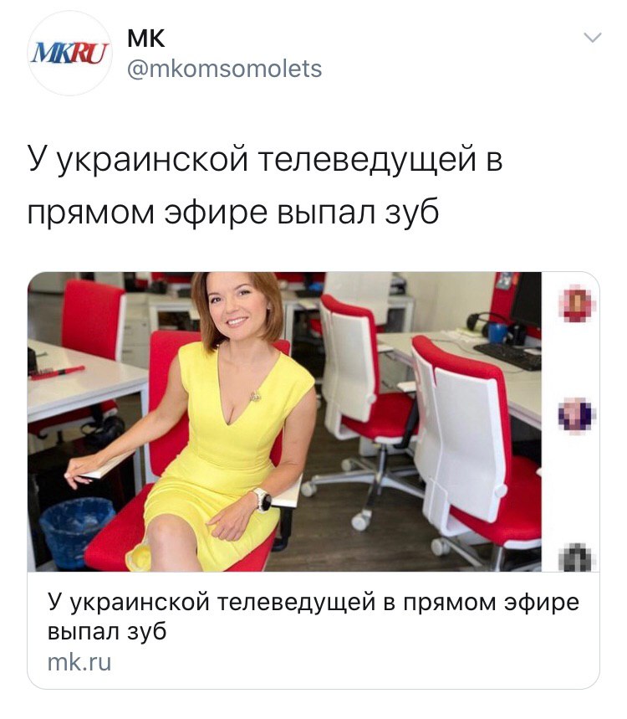Image resolution: width=627 pixels, height=719 pixels.
Task: Follow the mk.ru domain link
Action: tap(79, 663)
